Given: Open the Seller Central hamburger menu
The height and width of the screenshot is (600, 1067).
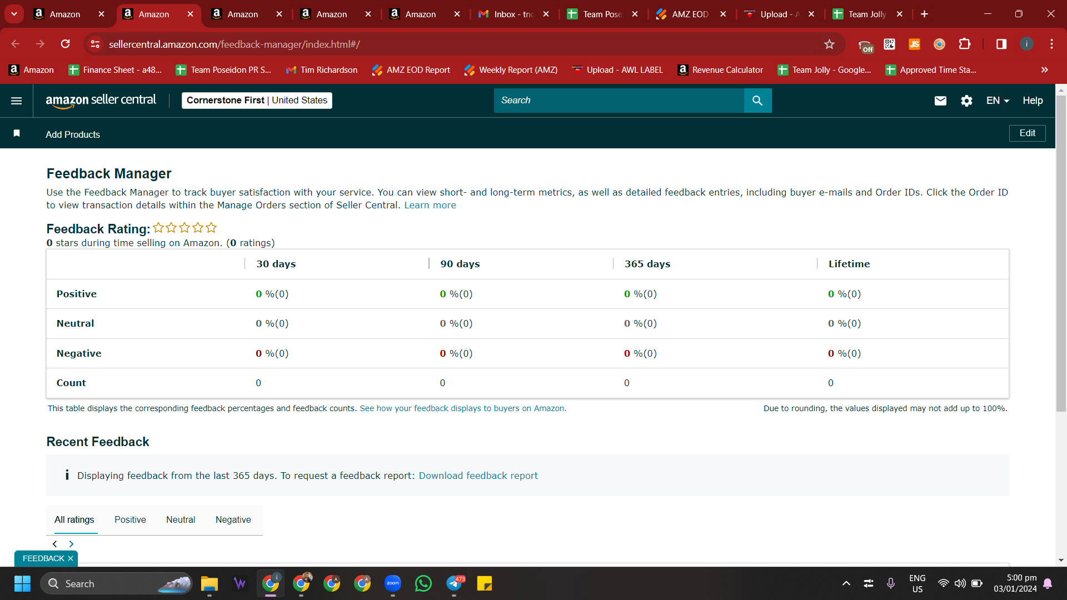Looking at the screenshot, I should pyautogui.click(x=17, y=101).
